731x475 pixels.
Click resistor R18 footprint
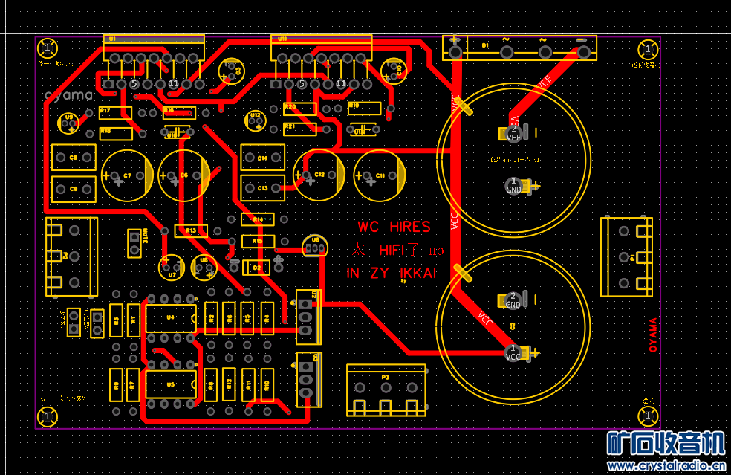pos(116,134)
